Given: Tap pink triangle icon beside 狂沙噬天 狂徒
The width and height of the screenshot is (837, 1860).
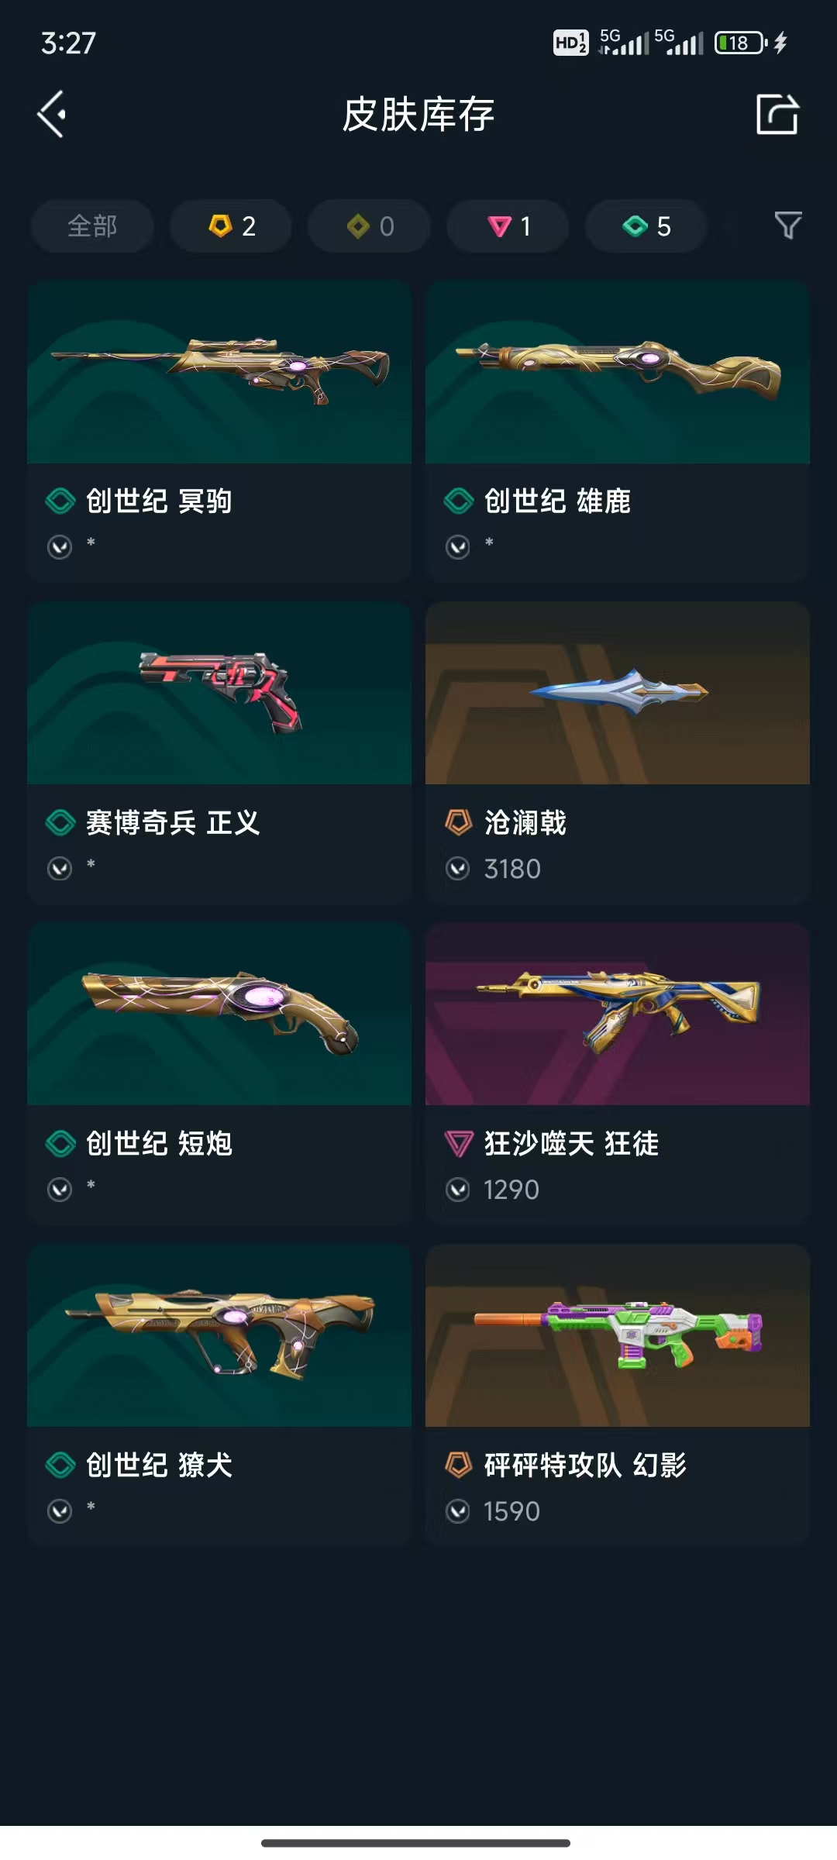Looking at the screenshot, I should click(459, 1143).
